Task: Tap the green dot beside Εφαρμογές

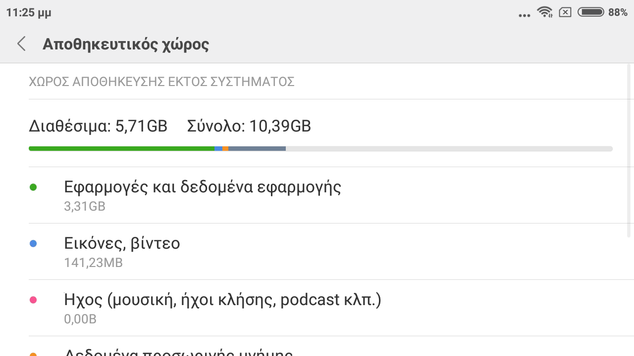Action: 33,187
